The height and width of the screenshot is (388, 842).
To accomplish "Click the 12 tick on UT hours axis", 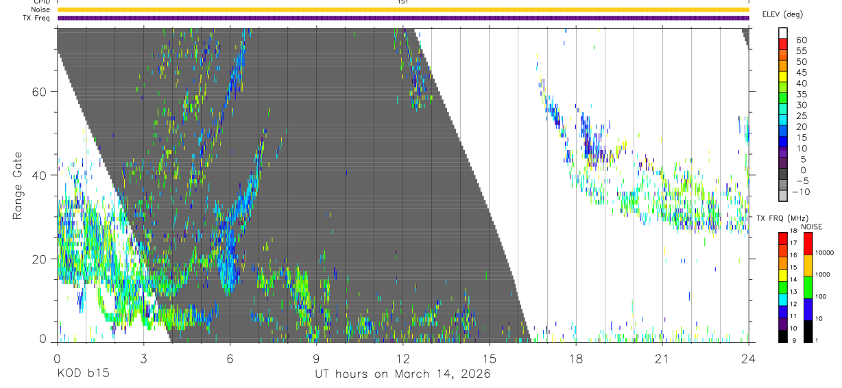I will click(x=402, y=358).
